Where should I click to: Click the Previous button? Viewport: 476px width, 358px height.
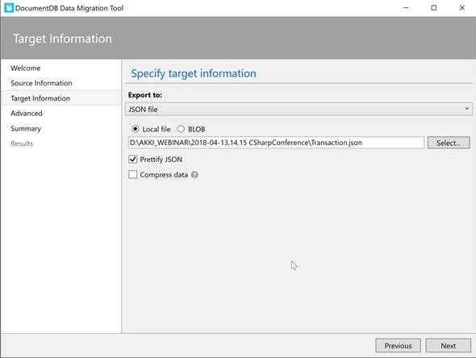point(398,346)
